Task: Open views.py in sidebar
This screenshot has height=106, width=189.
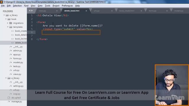Action: click(17, 74)
